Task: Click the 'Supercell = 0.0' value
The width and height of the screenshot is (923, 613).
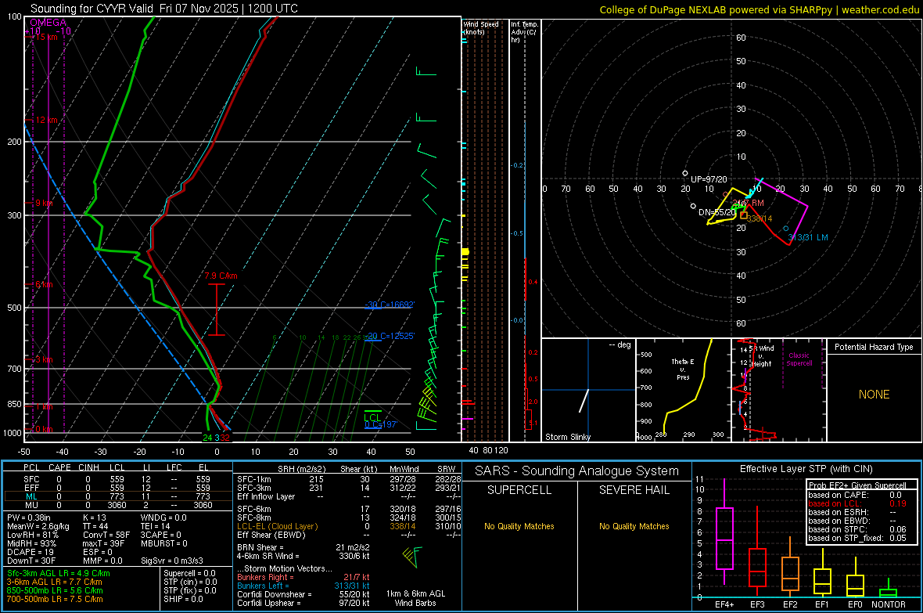Action: point(189,574)
